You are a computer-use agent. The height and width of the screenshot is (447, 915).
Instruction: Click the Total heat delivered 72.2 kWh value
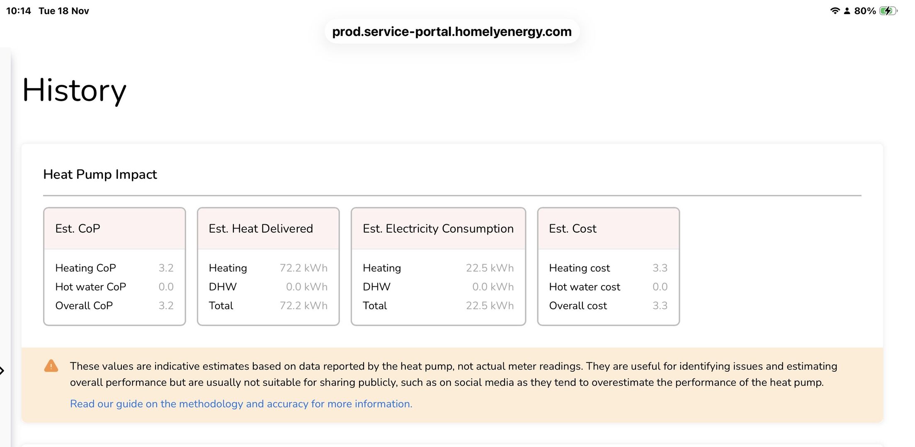pyautogui.click(x=303, y=305)
